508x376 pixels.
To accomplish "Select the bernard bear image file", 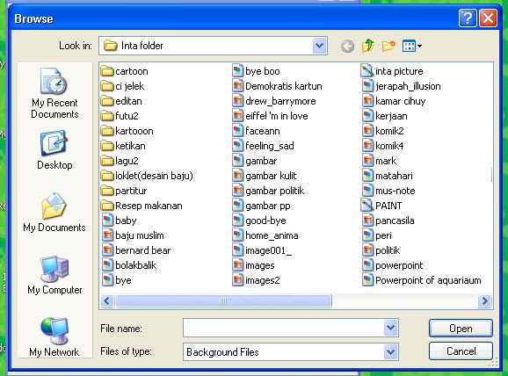I will pos(136,250).
